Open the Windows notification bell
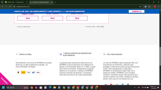Screen dimensions: 161x90 tap(158, 87)
